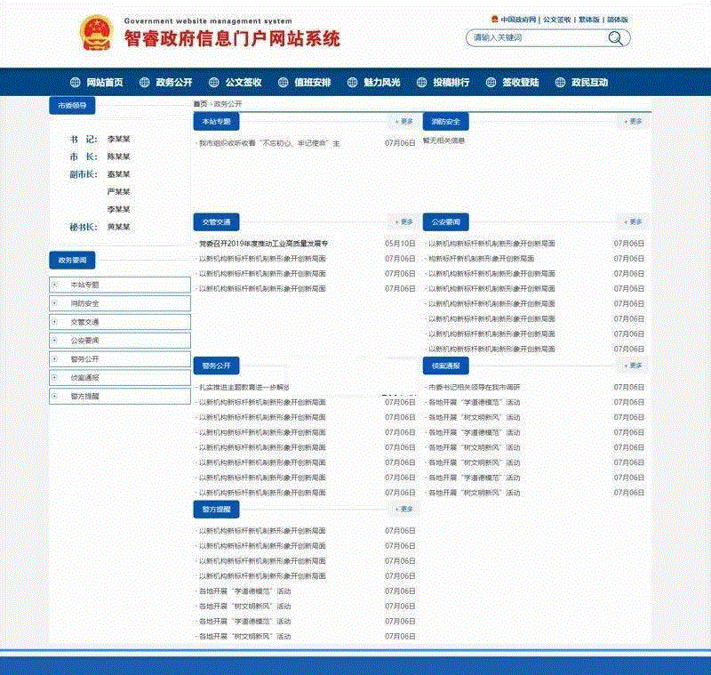Click 黄某某 next to 秘书长 label
The height and width of the screenshot is (675, 711).
point(119,227)
